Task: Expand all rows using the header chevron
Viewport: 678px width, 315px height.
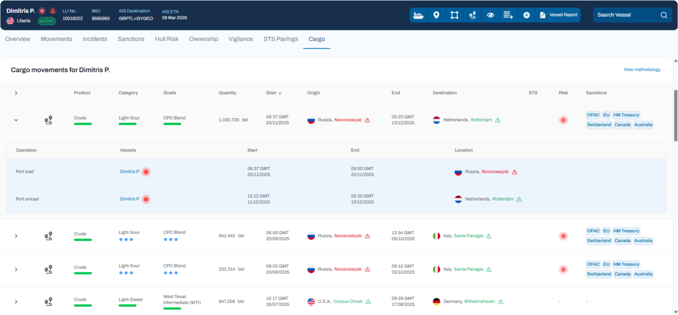Action: tap(16, 93)
